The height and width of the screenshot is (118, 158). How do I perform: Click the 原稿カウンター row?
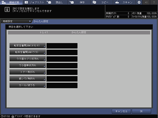118,13
